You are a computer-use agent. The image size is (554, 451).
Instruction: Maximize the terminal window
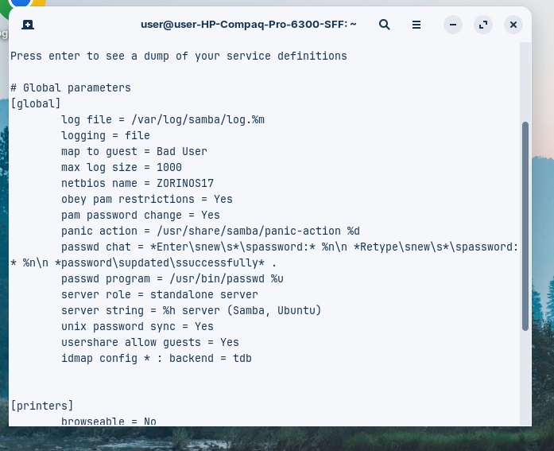click(x=483, y=25)
